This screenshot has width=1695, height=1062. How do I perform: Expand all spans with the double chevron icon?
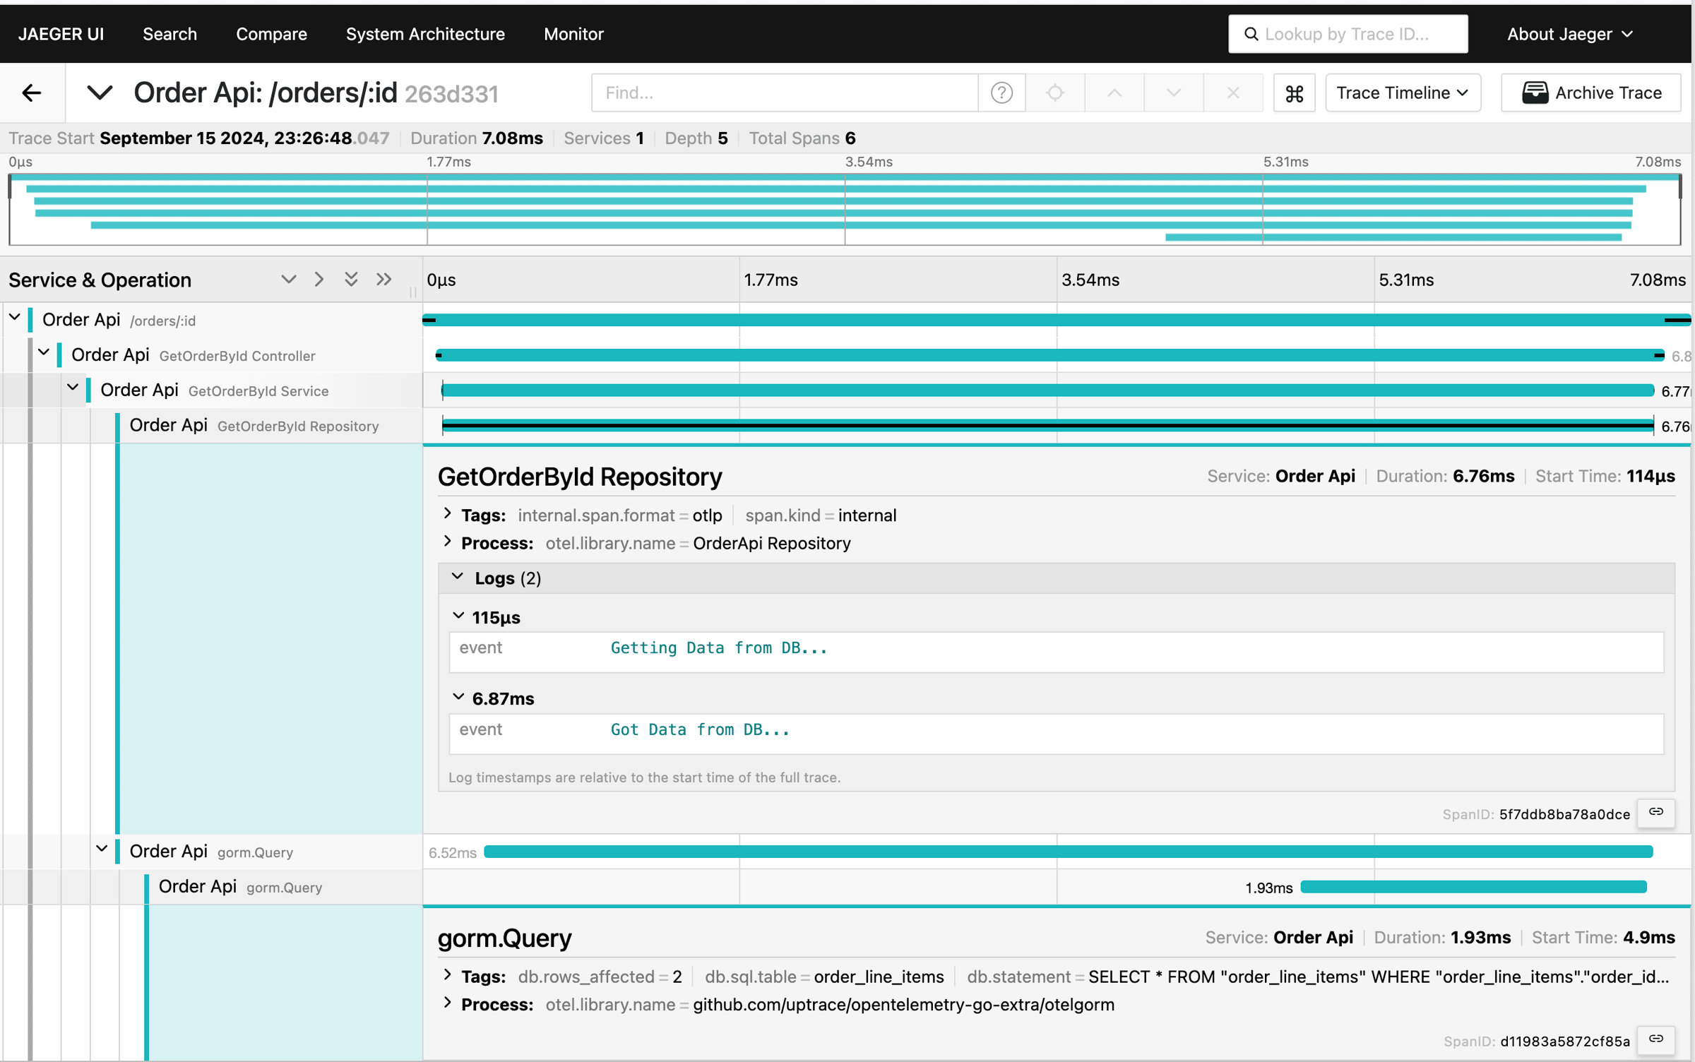click(351, 279)
